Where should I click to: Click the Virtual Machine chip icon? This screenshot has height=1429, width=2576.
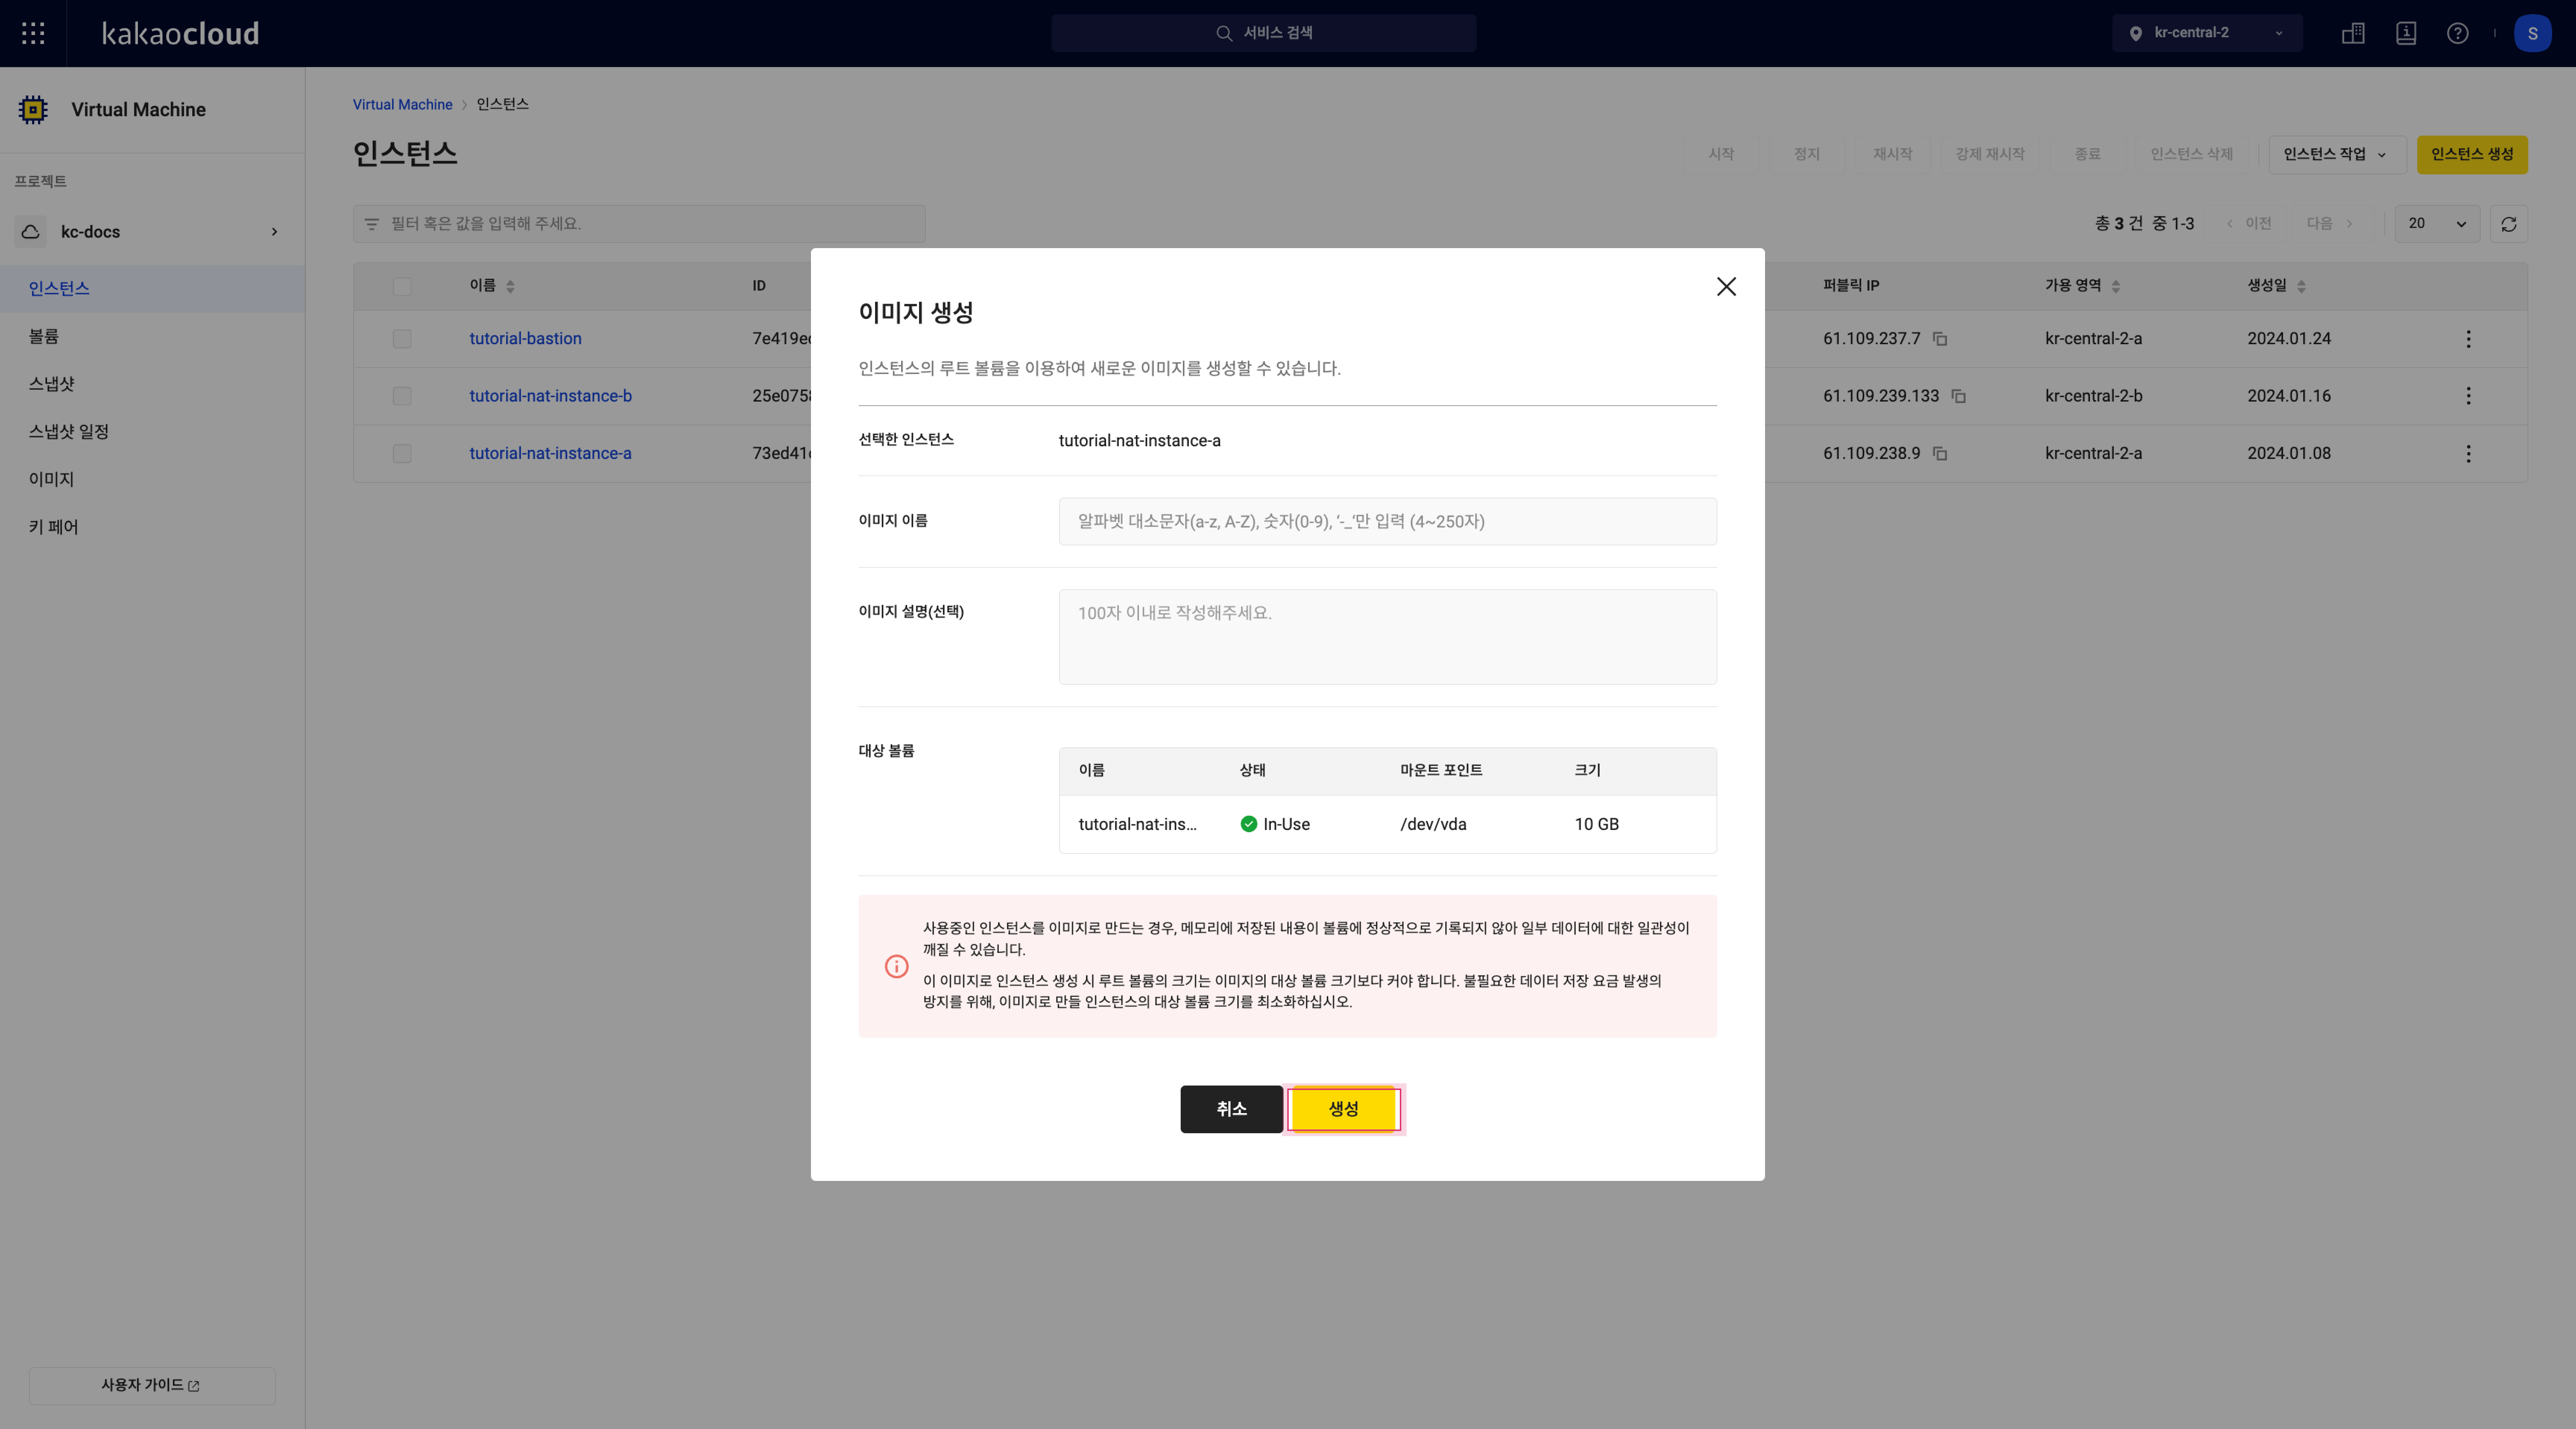click(33, 110)
